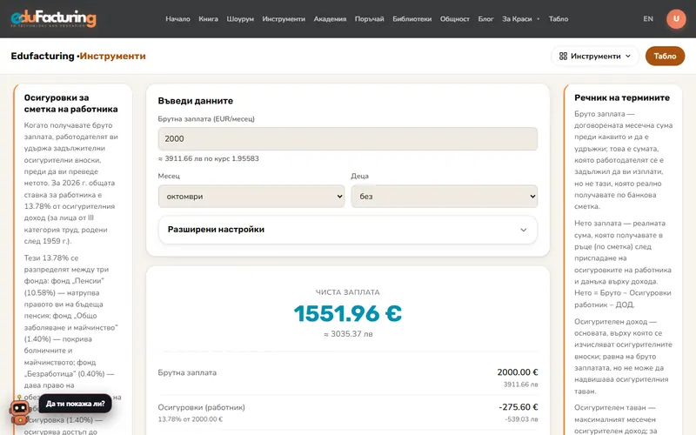Click the Осигуровки (работник) row label
Screen dimensions: 696x435
click(x=201, y=407)
